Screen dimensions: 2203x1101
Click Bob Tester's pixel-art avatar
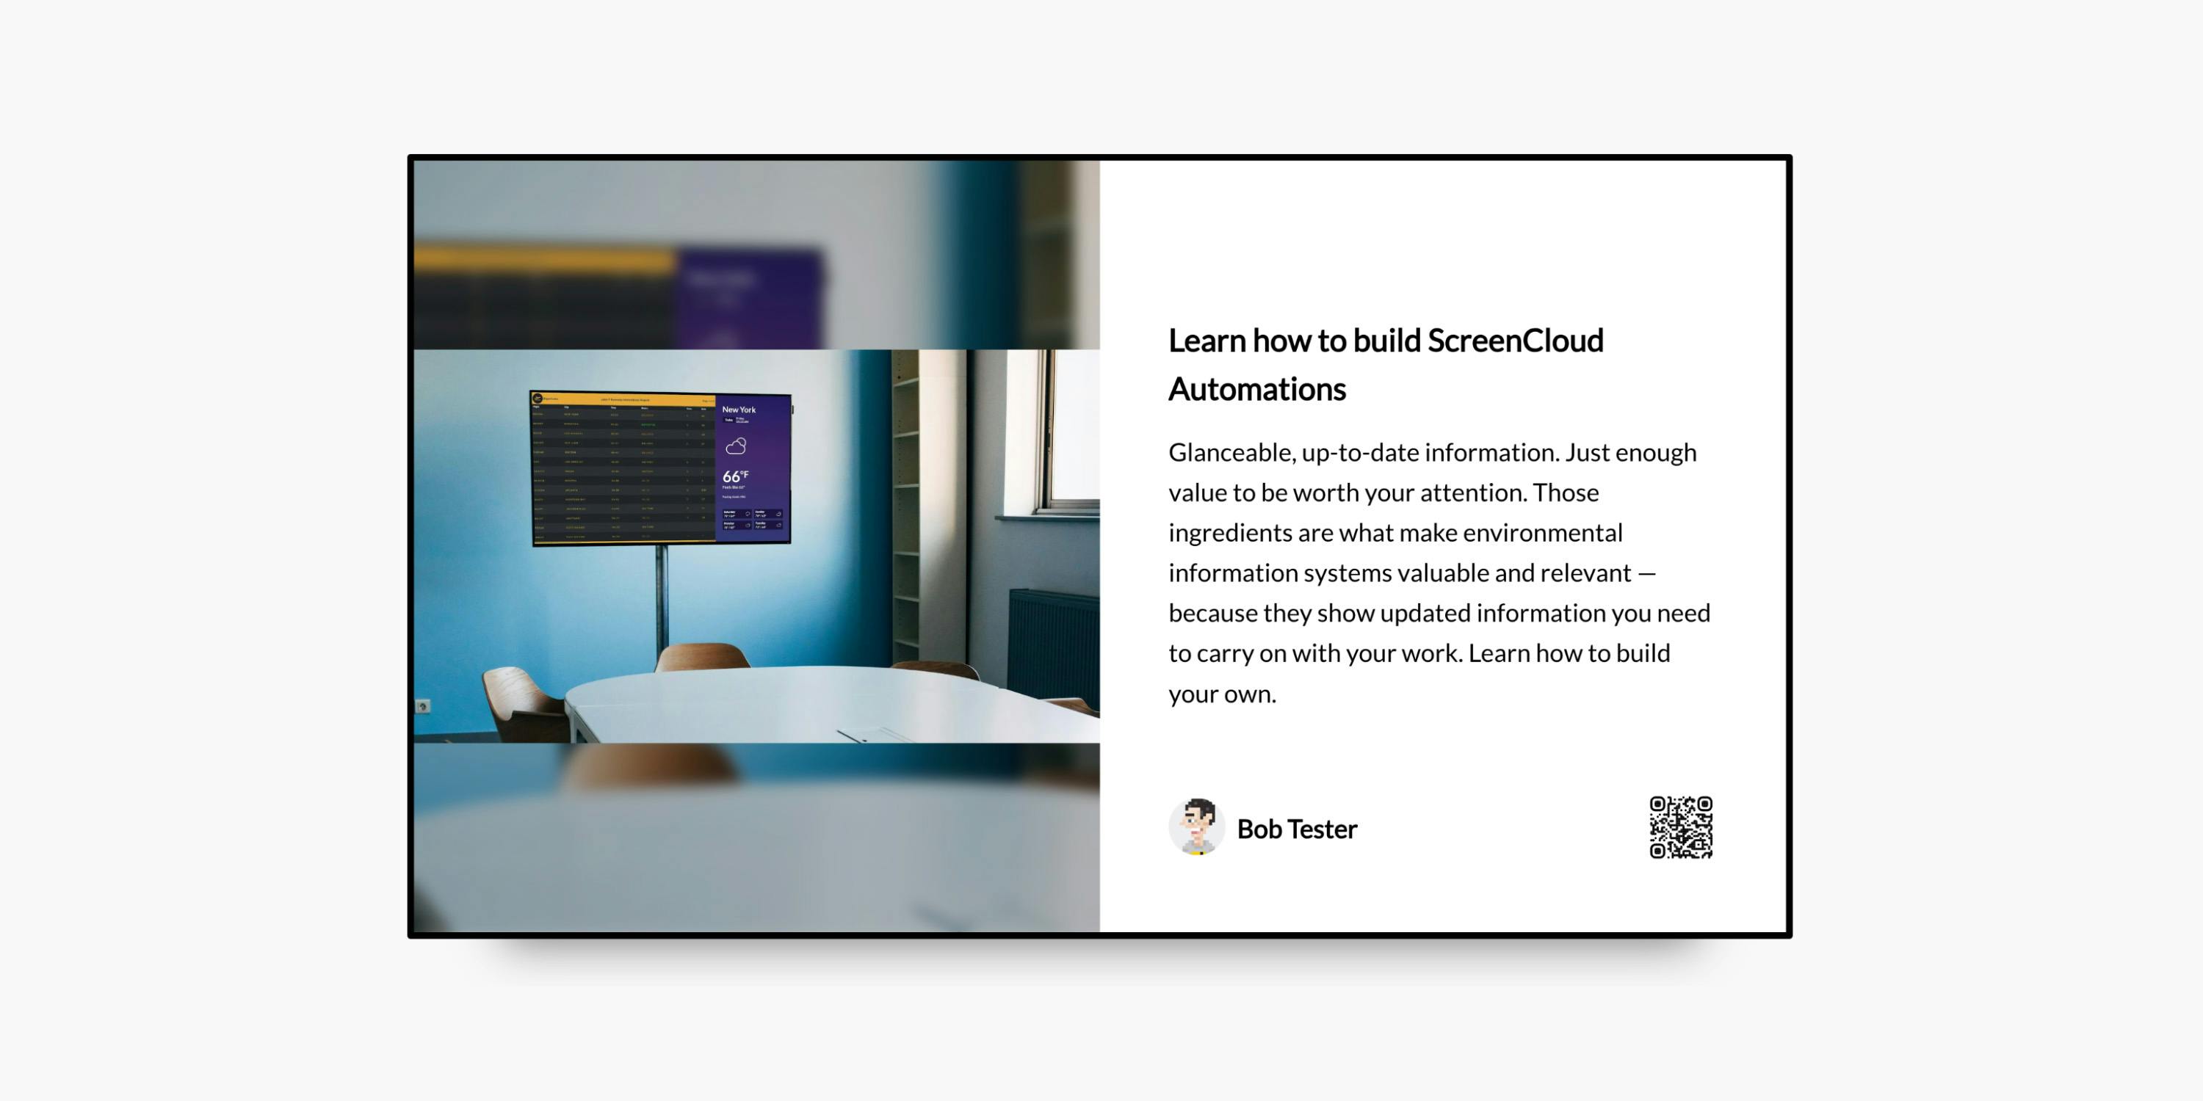click(1196, 827)
